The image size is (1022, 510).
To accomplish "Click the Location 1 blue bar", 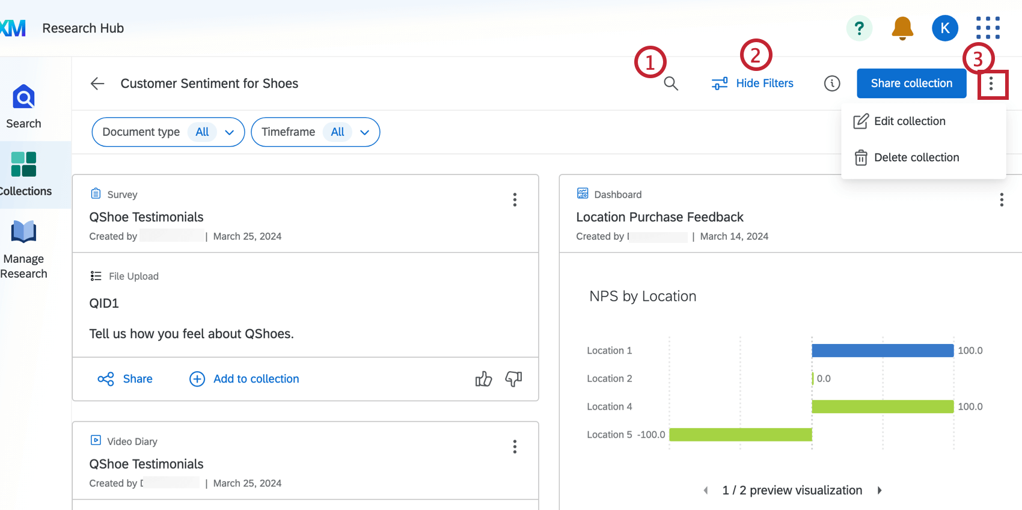I will pos(882,351).
